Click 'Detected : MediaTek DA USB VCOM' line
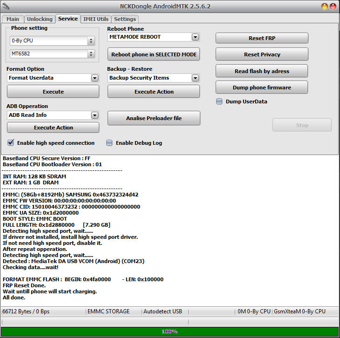Image resolution: width=340 pixels, height=338 pixels. [74, 261]
